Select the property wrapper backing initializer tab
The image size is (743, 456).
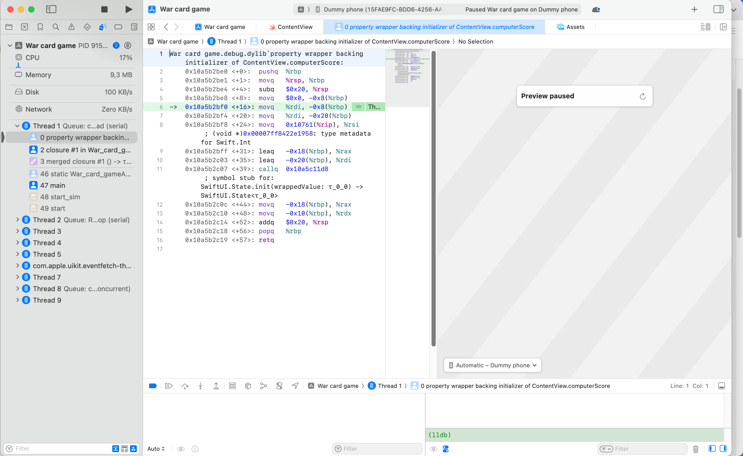(434, 27)
